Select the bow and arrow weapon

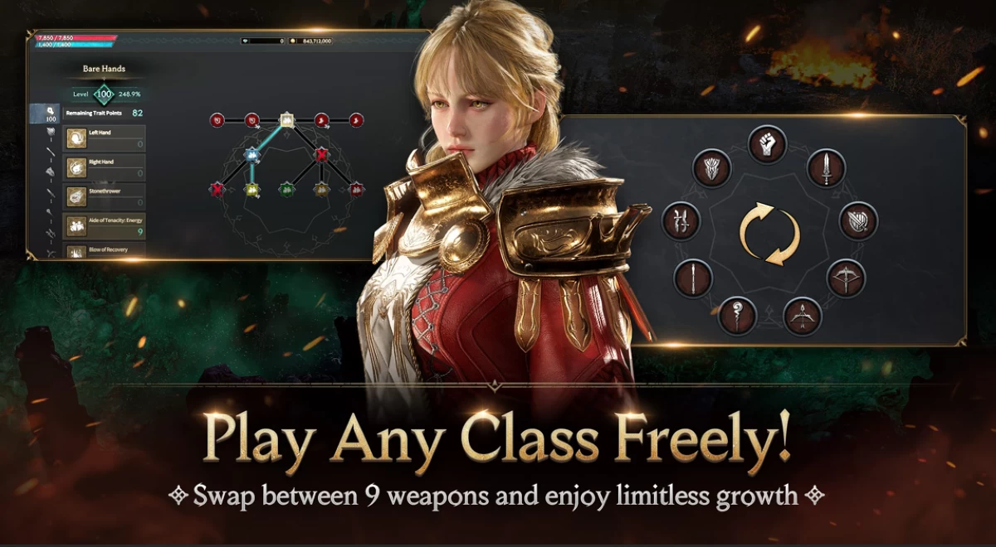(x=803, y=316)
